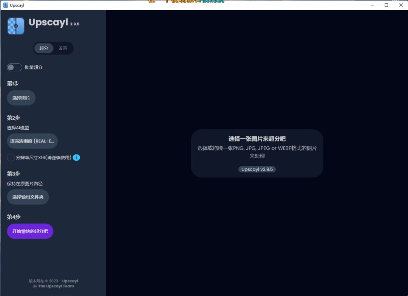The image size is (408, 296).
Task: Minimize the Upscayl window
Action: click(372, 5)
